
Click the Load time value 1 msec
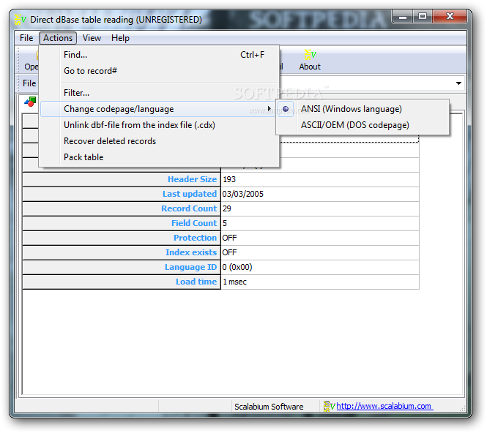point(234,282)
